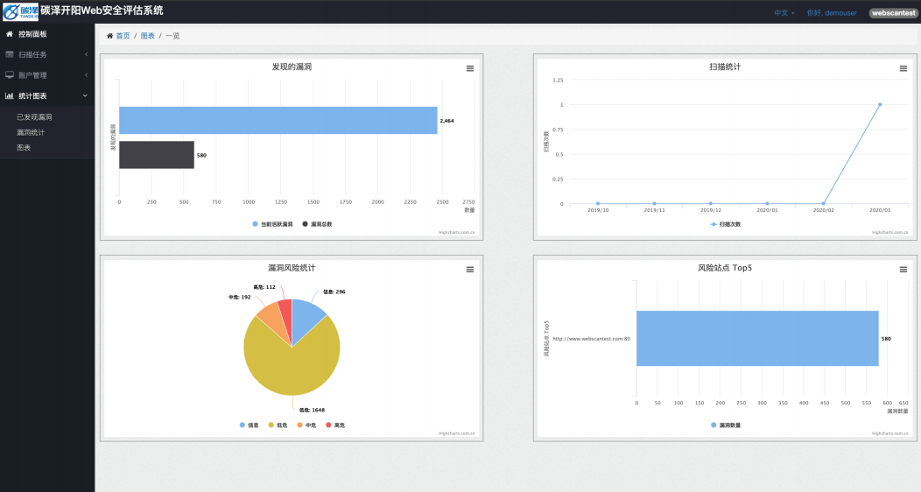This screenshot has height=492, width=921.
Task: Toggle 漏洞总数 legend series
Action: coord(317,224)
